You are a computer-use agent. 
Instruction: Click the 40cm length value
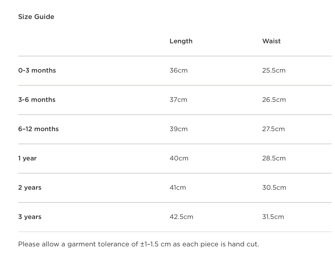pyautogui.click(x=179, y=158)
